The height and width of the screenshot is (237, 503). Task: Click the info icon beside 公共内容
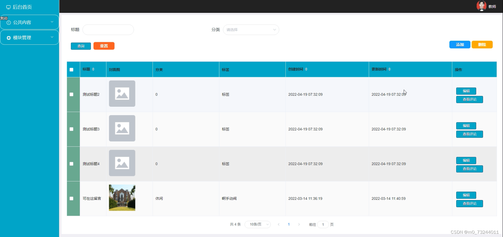point(9,22)
